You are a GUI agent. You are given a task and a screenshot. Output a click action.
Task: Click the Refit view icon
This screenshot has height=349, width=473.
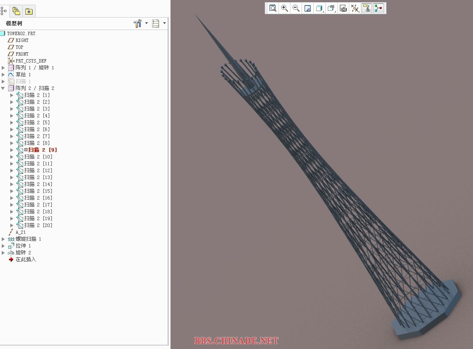[272, 8]
